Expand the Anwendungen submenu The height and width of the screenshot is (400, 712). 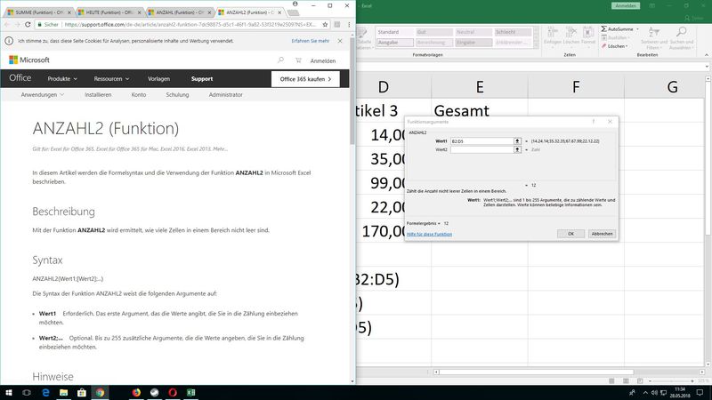[42, 95]
